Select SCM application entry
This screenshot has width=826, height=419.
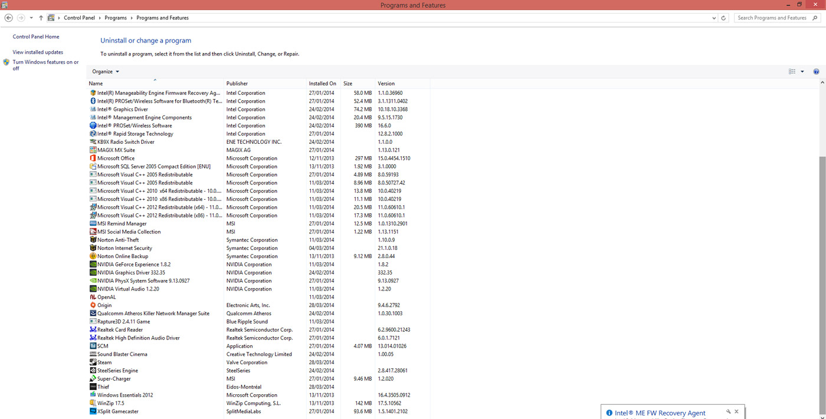(259, 347)
